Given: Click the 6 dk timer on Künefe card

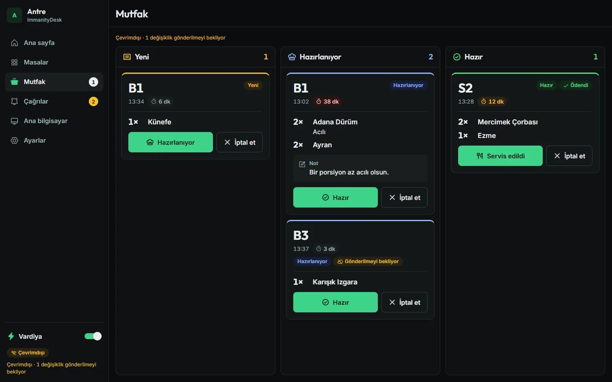Looking at the screenshot, I should pyautogui.click(x=161, y=101).
